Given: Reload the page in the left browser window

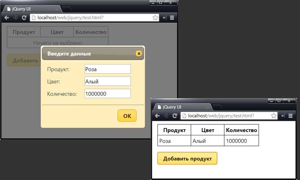Looking at the screenshot, I should (24, 18).
